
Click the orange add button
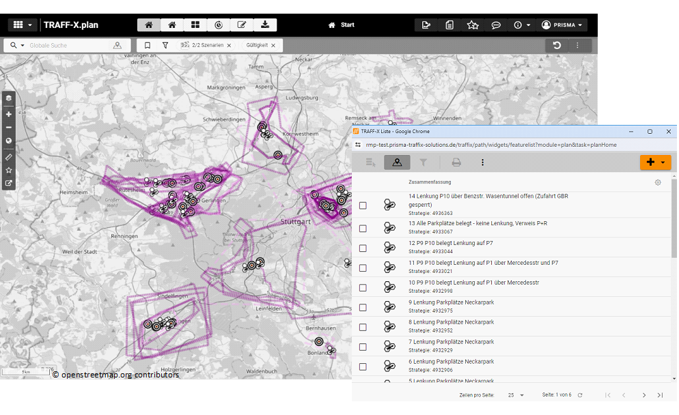click(x=650, y=162)
